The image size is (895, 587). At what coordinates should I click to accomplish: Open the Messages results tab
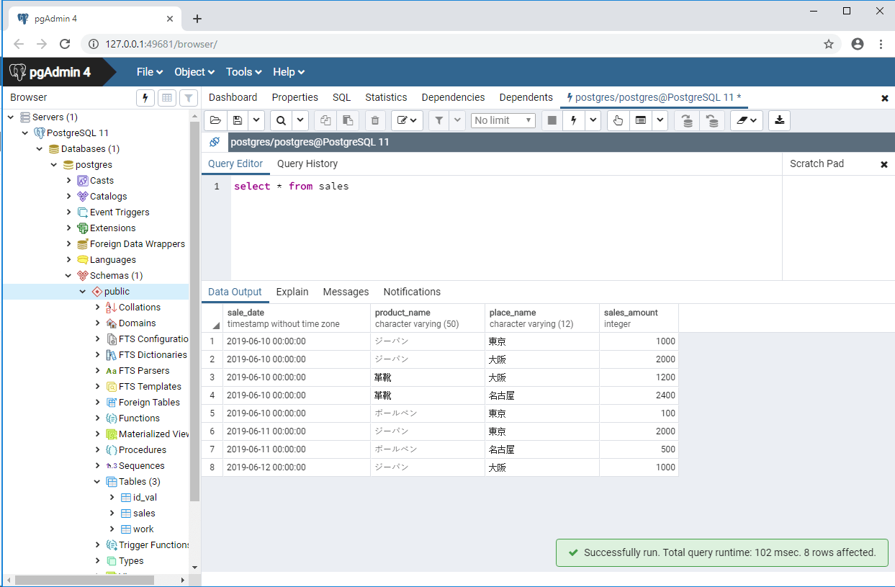pyautogui.click(x=346, y=292)
